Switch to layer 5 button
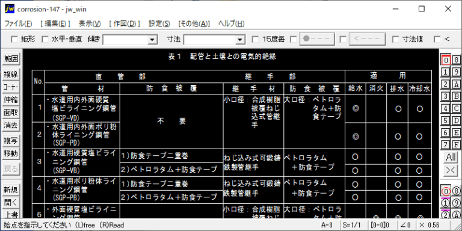The height and width of the screenshot is (231, 462). click(446, 120)
